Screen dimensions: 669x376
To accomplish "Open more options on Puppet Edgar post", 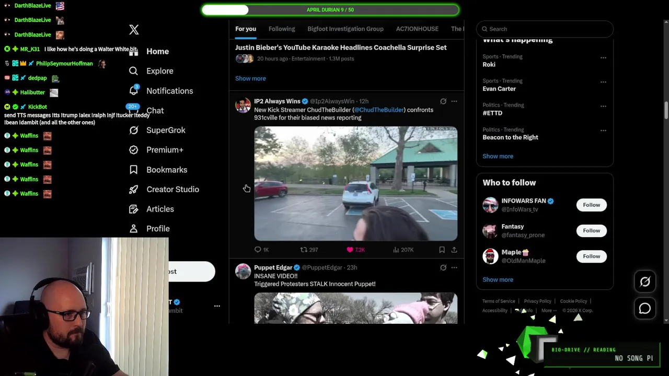I will [x=454, y=267].
